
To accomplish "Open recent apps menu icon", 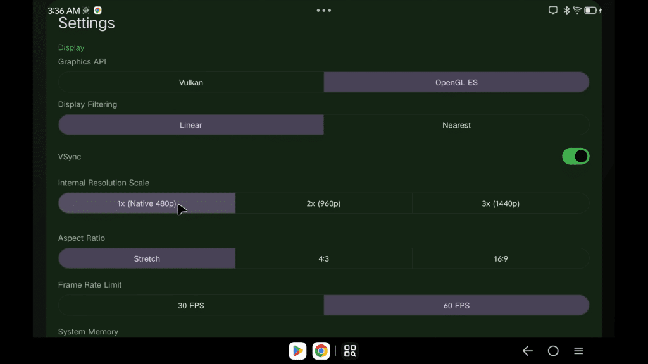I will 578,351.
